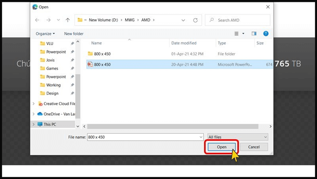Click the horizontal scrollbar thumb

173,126
